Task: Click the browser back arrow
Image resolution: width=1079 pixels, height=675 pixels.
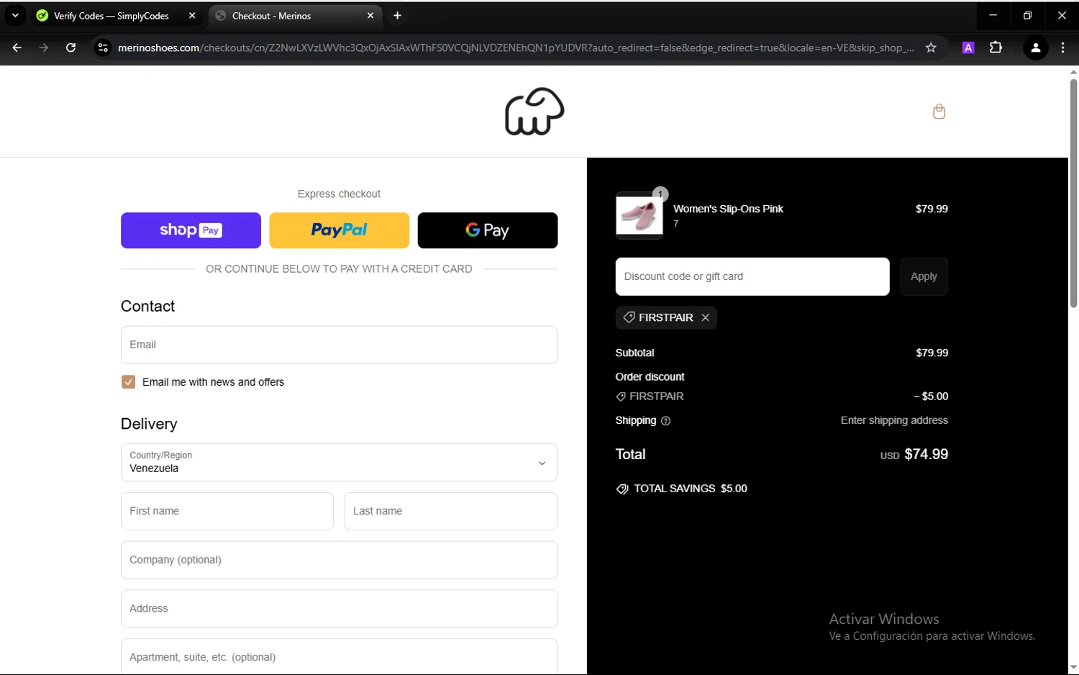Action: tap(17, 47)
